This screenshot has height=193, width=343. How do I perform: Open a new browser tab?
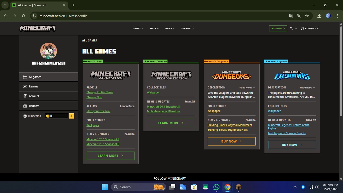click(x=73, y=5)
